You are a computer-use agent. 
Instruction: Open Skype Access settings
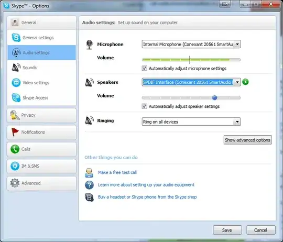(x=42, y=98)
